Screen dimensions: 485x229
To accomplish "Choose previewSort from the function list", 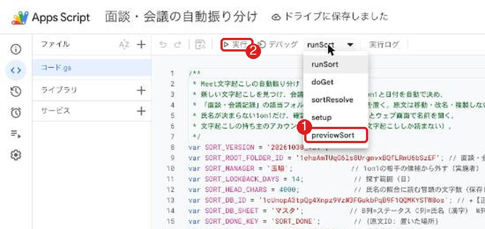I will 336,135.
